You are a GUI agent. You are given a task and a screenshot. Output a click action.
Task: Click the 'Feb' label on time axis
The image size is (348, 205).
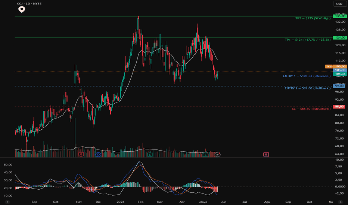140,202
